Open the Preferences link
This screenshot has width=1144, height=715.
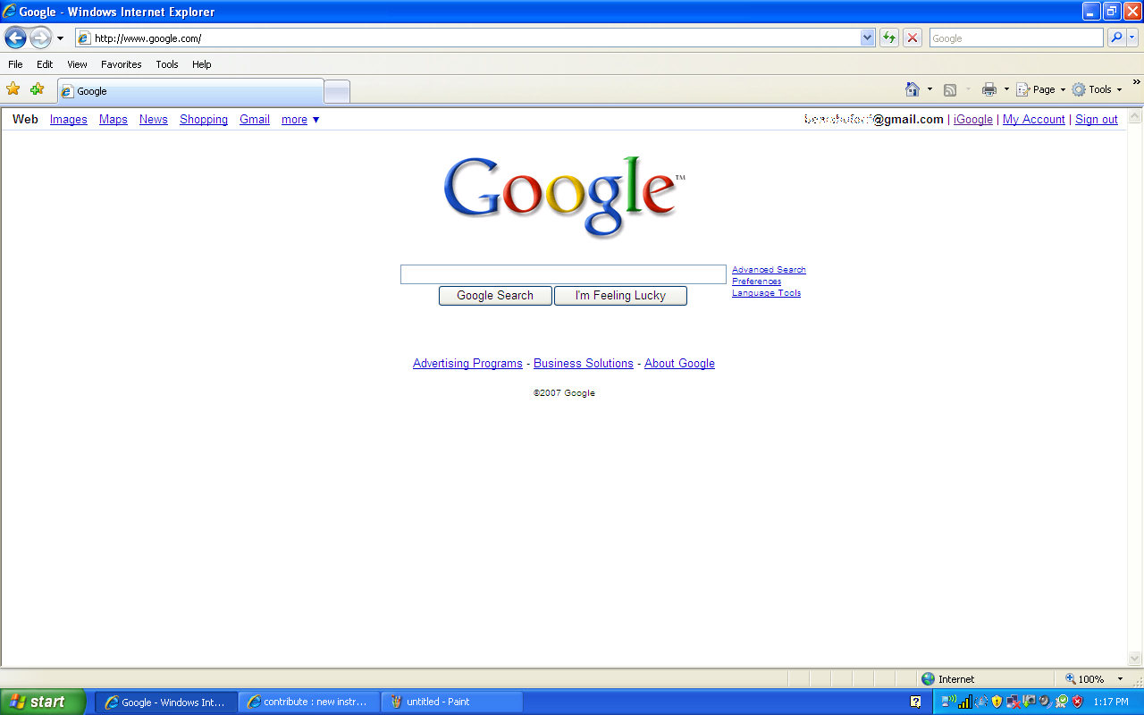click(x=756, y=282)
